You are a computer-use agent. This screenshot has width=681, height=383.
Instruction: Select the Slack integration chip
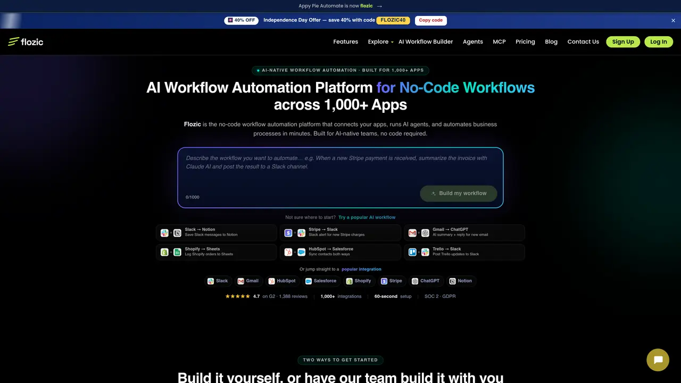pyautogui.click(x=218, y=281)
